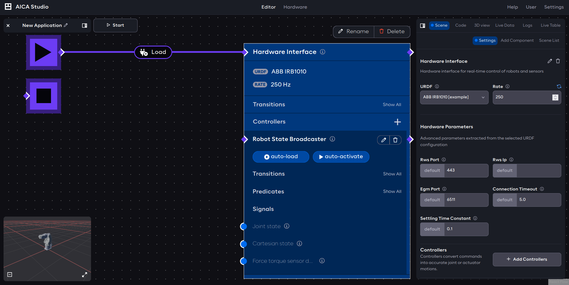Expand Show All for Hardware Interface Transitions
The width and height of the screenshot is (569, 285).
tap(392, 105)
